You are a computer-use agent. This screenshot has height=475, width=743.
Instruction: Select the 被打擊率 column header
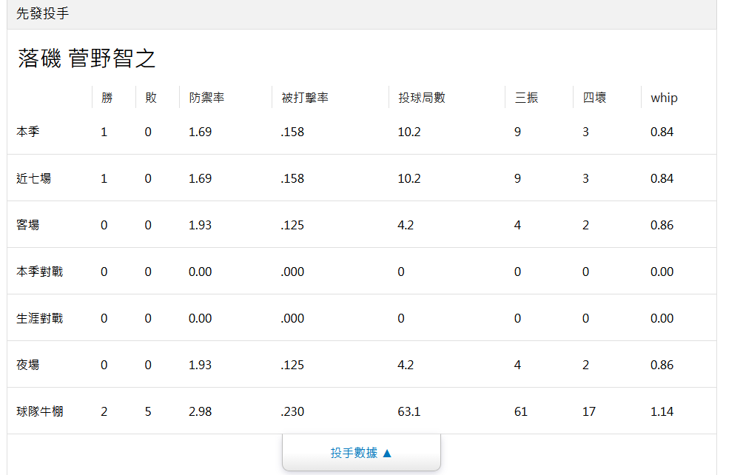305,98
